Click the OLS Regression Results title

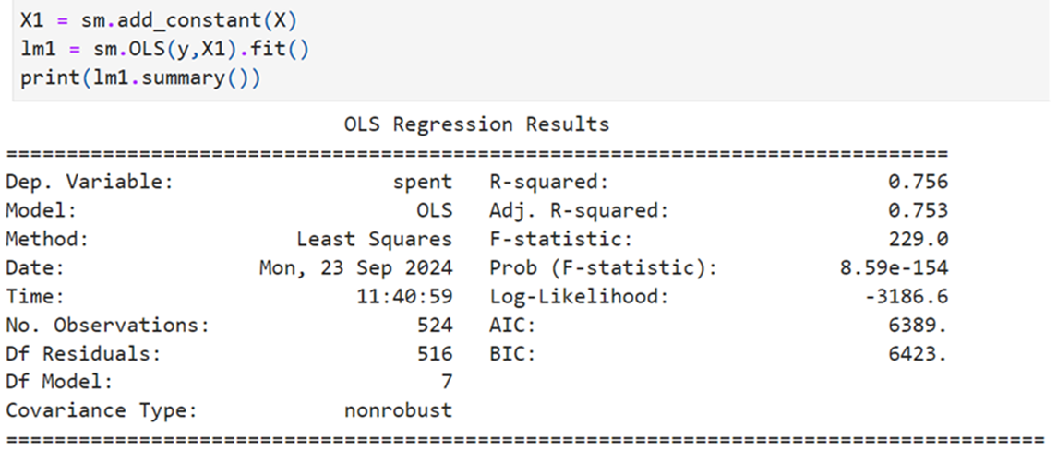476,124
